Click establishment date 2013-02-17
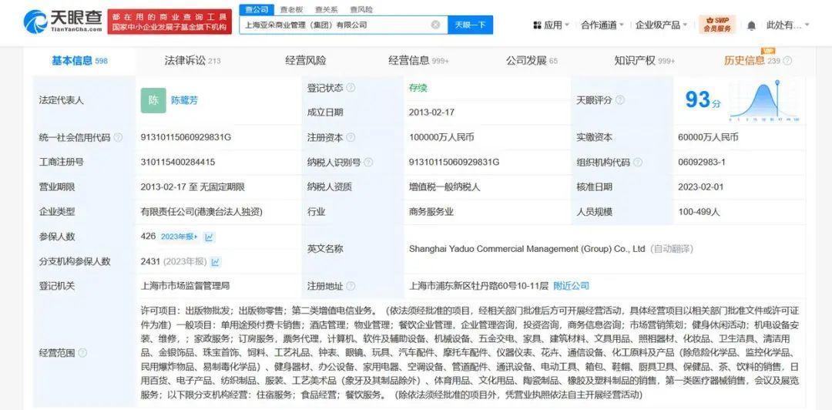The width and height of the screenshot is (832, 410). tap(431, 113)
